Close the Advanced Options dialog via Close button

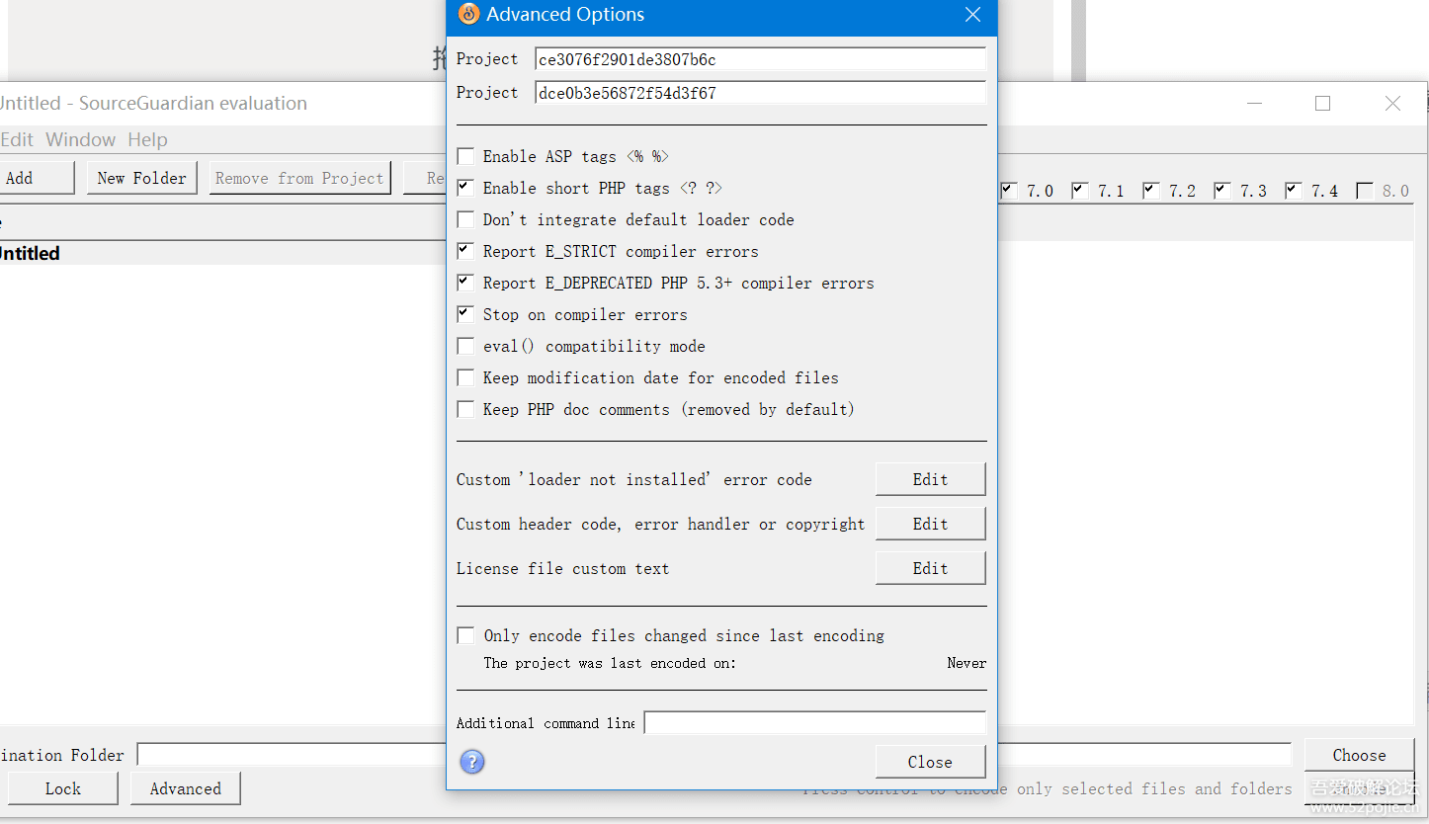coord(930,762)
